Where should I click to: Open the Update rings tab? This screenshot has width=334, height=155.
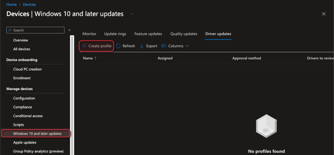[115, 34]
